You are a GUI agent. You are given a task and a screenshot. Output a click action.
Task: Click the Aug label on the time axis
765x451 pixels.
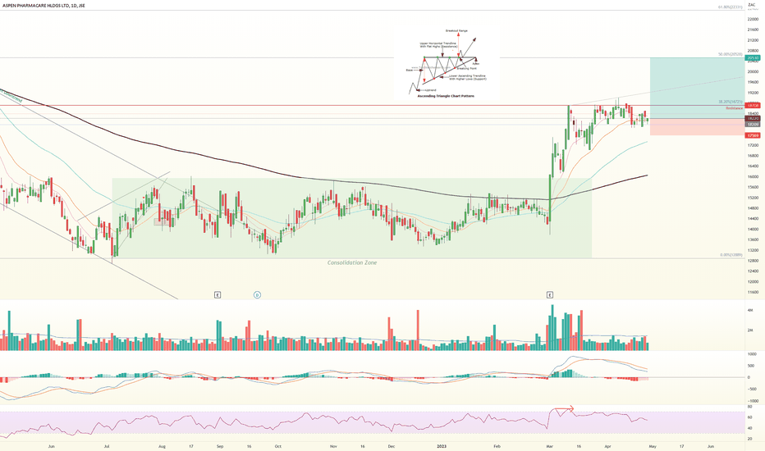tap(163, 446)
